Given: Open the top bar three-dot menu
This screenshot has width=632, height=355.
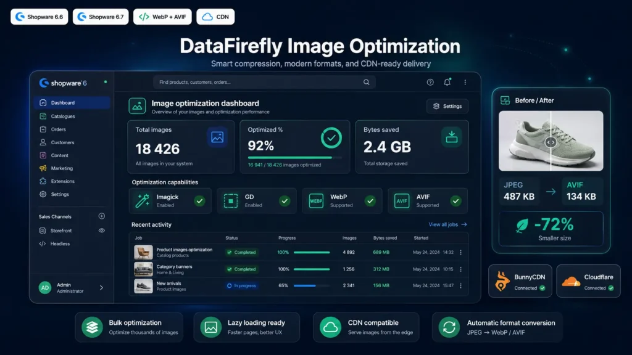Looking at the screenshot, I should click(x=465, y=82).
